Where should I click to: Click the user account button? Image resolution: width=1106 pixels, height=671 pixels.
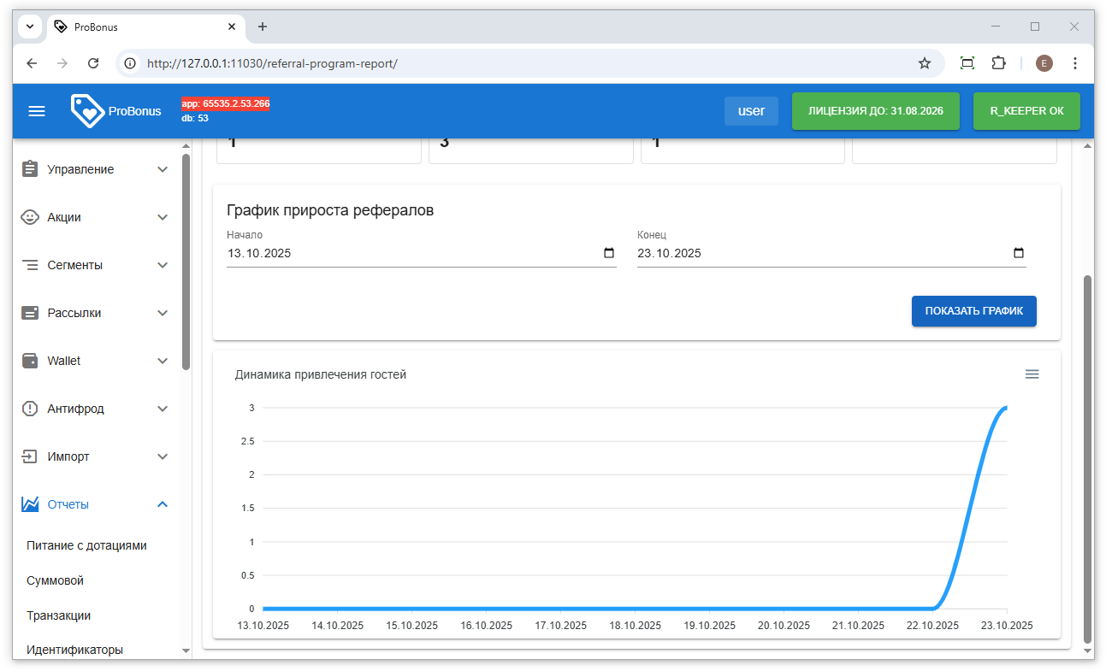[x=751, y=111]
